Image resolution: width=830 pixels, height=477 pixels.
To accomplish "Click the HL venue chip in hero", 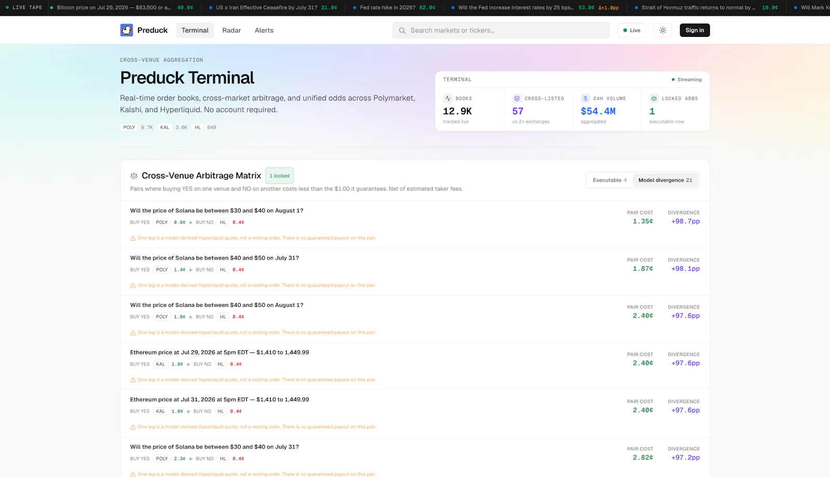I will (x=198, y=127).
